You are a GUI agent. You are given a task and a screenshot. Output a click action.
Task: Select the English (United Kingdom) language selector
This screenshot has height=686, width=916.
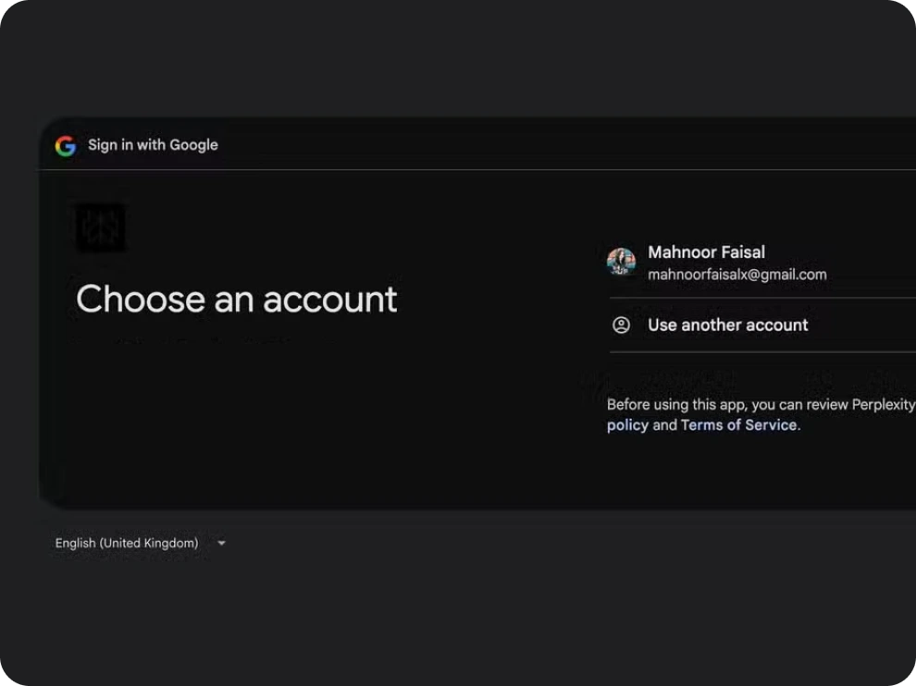(127, 544)
